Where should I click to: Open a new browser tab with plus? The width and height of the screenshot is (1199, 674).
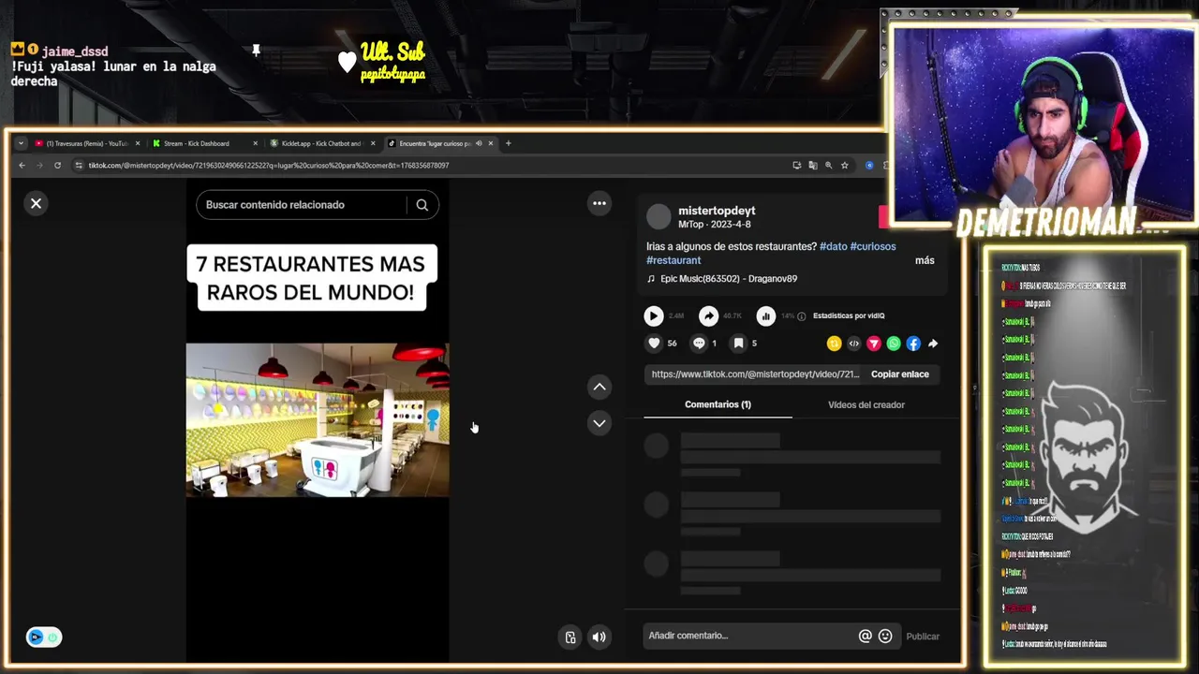[x=509, y=143]
